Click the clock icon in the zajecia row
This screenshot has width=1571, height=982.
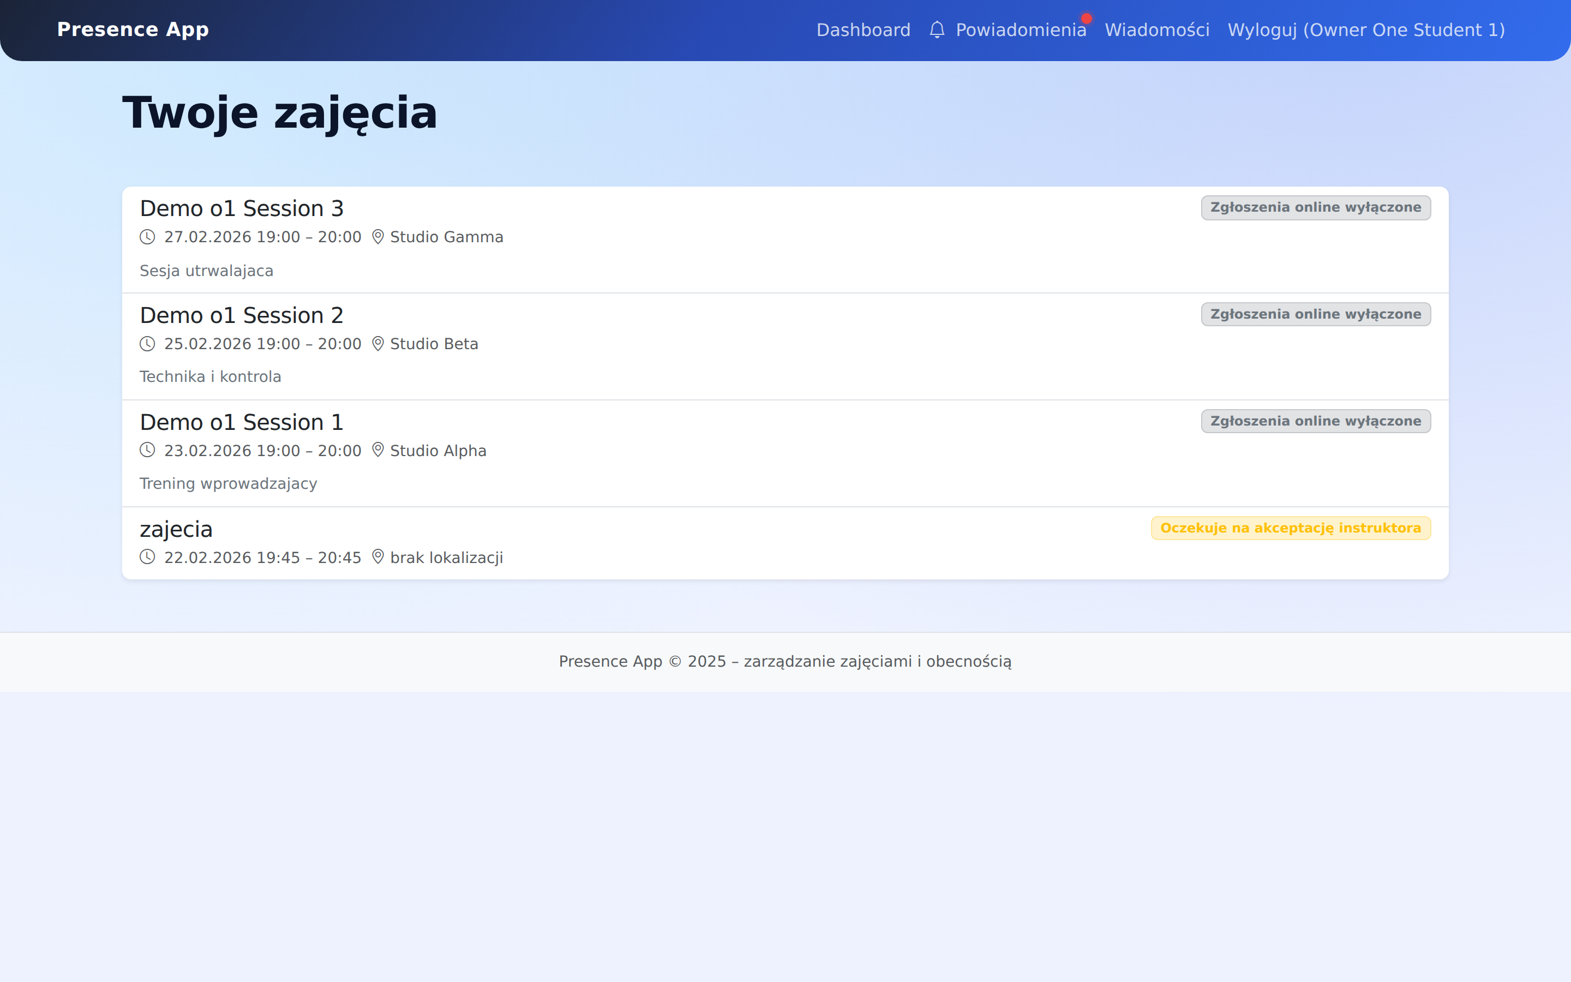pos(147,557)
